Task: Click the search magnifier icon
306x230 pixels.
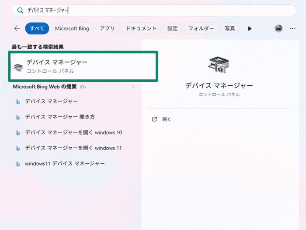Action: click(x=20, y=10)
